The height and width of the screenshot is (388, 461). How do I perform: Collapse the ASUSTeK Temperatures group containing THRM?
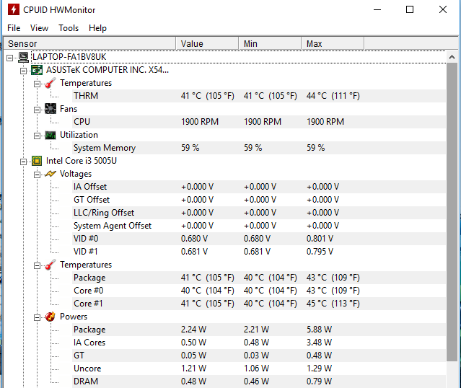(37, 84)
